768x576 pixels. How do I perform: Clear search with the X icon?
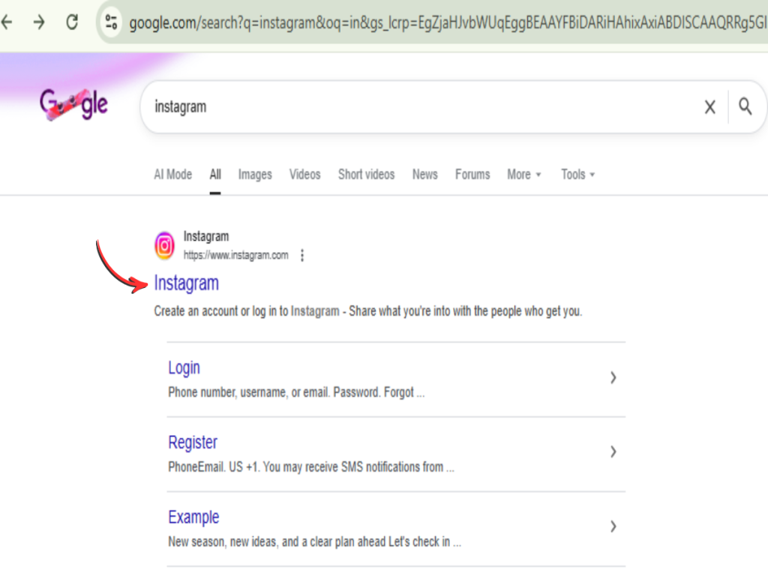[x=709, y=107]
